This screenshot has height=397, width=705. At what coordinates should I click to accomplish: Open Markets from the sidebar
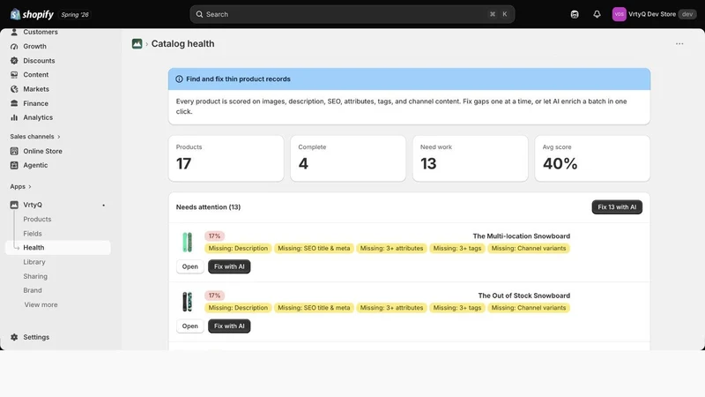click(36, 89)
